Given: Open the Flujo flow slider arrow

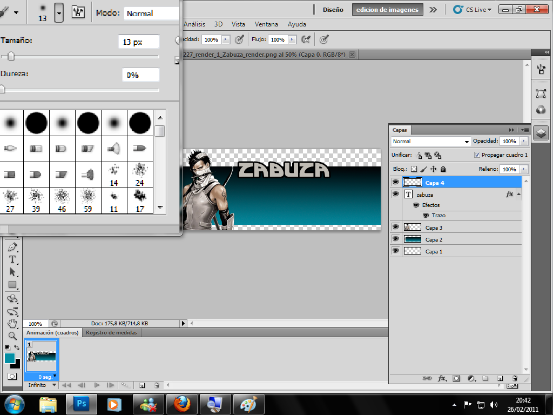Looking at the screenshot, I should [x=292, y=39].
